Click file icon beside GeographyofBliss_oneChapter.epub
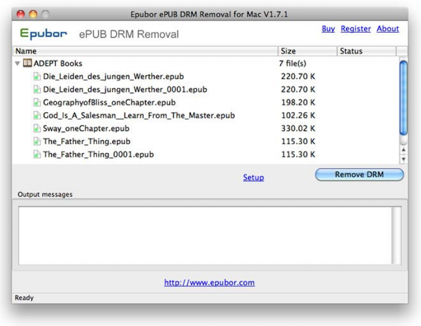The width and height of the screenshot is (421, 326). pos(38,103)
